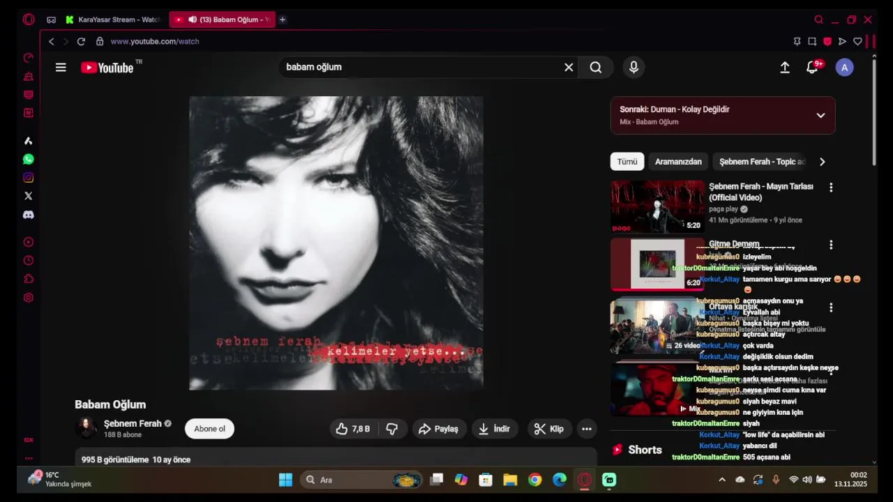Subscribe with the 'Abone ol' button
This screenshot has width=893, height=502.
[x=209, y=429]
